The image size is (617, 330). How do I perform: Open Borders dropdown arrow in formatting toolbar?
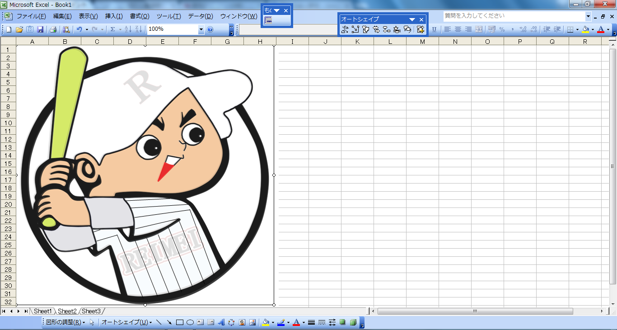[578, 29]
